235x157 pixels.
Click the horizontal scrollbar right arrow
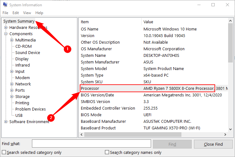pos(225,134)
